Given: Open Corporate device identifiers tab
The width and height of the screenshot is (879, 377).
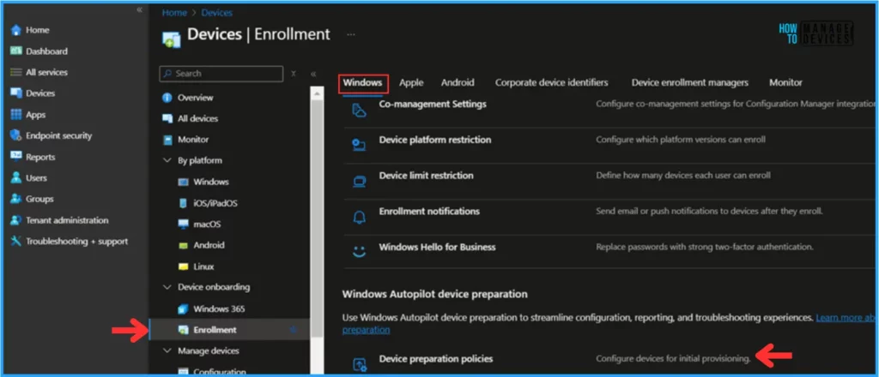Looking at the screenshot, I should [552, 83].
